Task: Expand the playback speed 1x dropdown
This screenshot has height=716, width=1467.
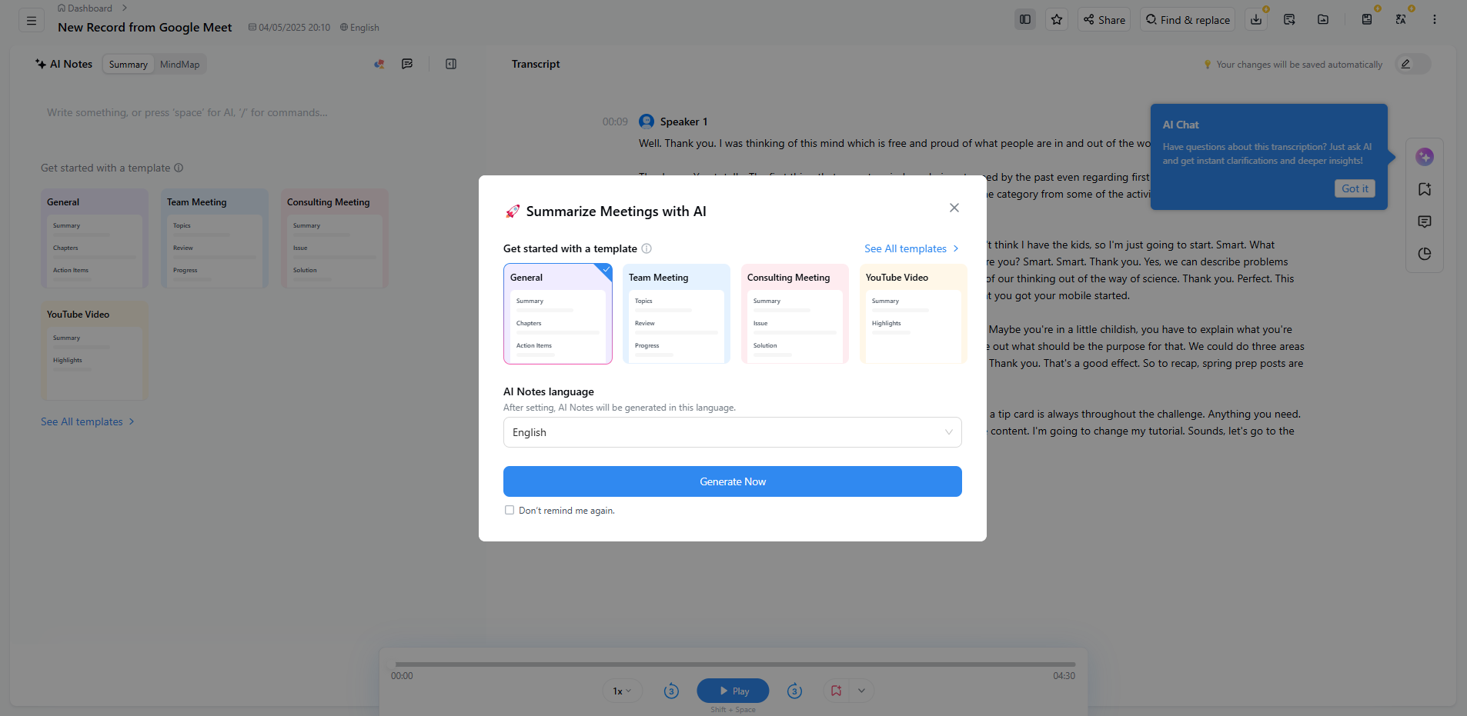Action: pyautogui.click(x=622, y=691)
